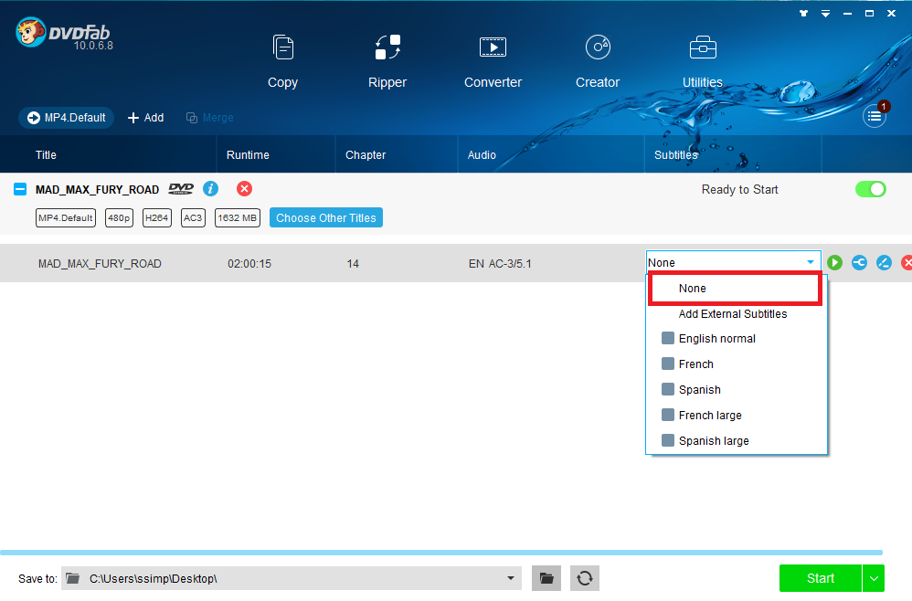
Task: Click the Runtime column header
Action: pyautogui.click(x=248, y=155)
